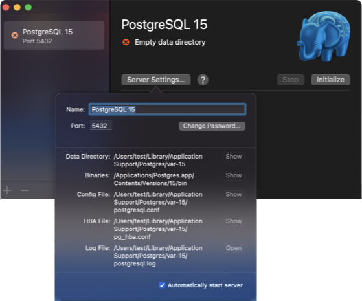Click the 'PostgreSQL 15' main heading
Viewport: 362px width, 301px height.
tap(164, 25)
